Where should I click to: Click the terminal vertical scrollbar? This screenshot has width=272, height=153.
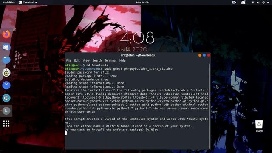tap(210, 106)
